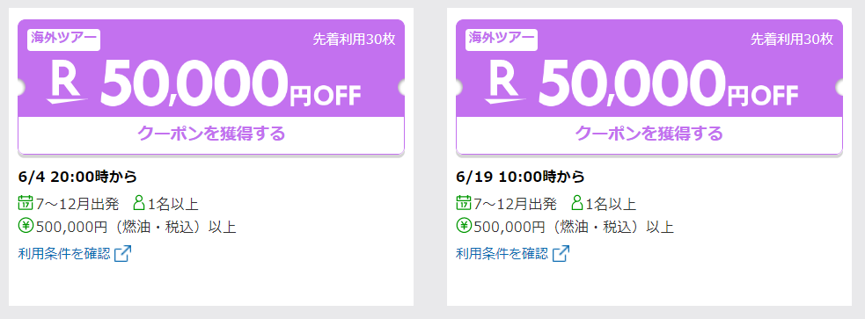Click 先着利用30枚 text on the 6/4 coupon
865x319 pixels.
tap(354, 40)
